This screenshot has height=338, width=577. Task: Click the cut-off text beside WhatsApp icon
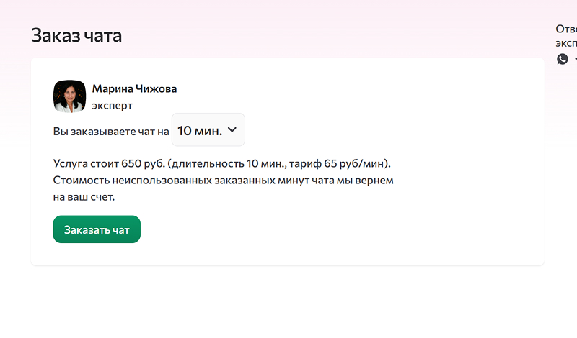coord(574,59)
